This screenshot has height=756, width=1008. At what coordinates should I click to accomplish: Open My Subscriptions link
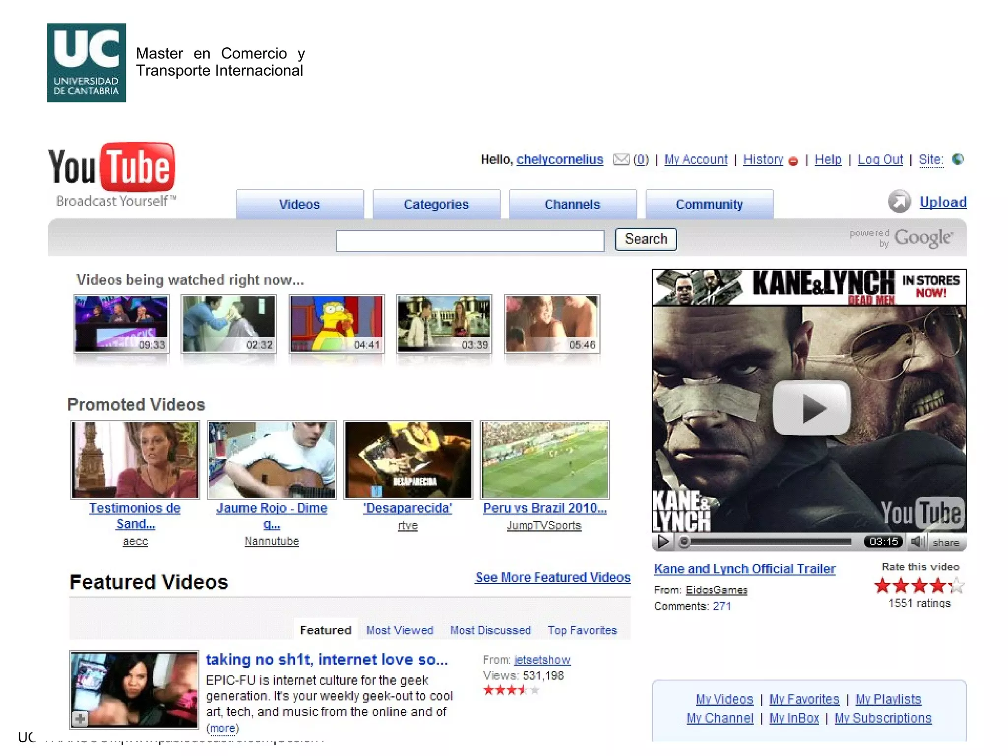point(883,718)
